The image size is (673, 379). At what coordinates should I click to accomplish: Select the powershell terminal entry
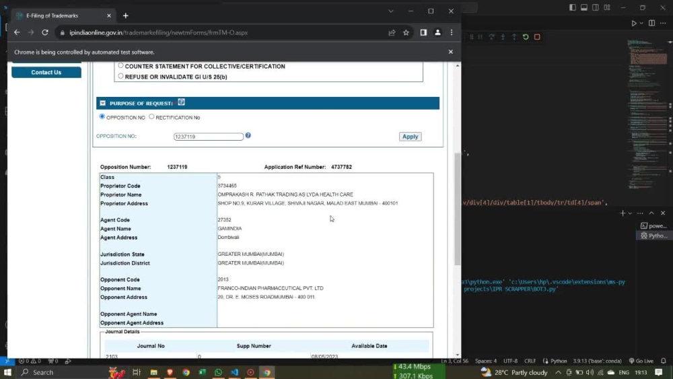click(x=654, y=226)
